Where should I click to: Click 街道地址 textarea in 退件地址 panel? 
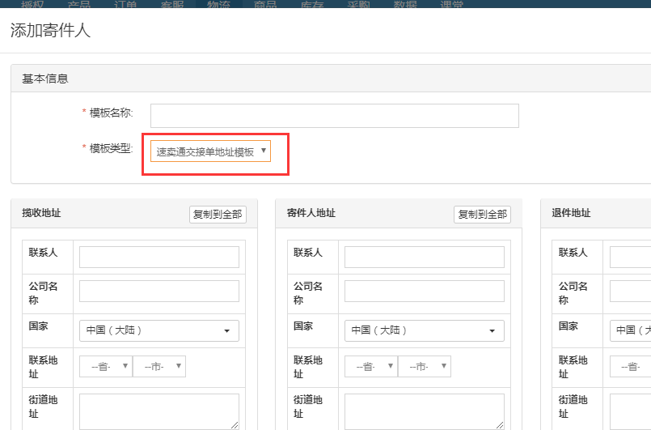[630, 411]
